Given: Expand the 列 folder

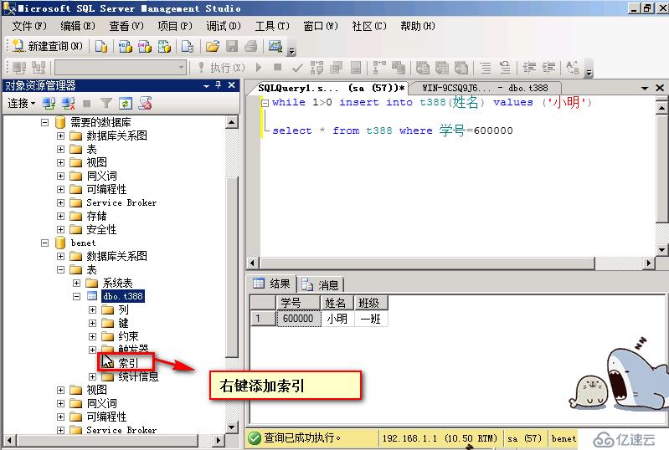Looking at the screenshot, I should coord(92,309).
